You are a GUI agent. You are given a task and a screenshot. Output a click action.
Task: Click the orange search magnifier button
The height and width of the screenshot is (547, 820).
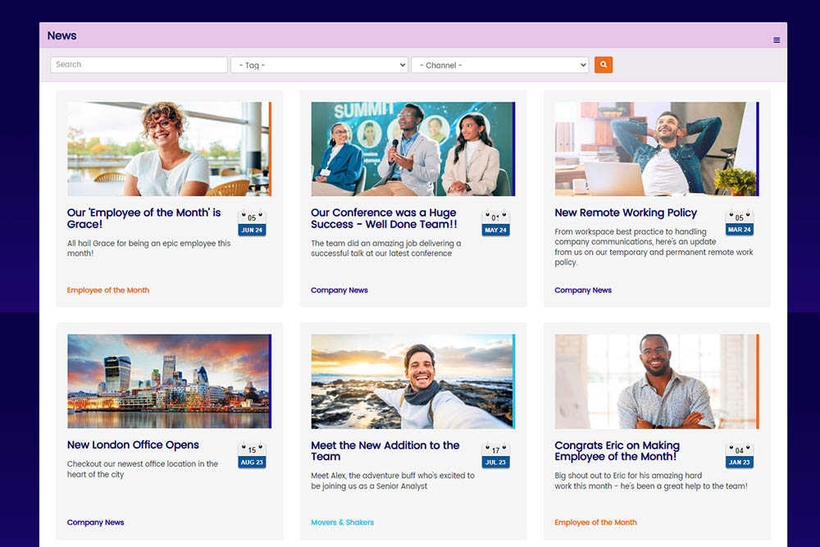[x=604, y=65]
